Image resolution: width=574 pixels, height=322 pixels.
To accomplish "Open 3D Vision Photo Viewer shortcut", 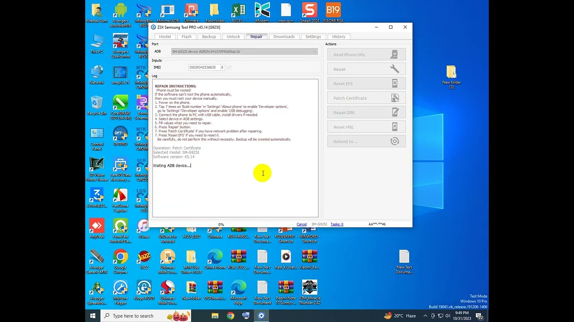I will (97, 169).
